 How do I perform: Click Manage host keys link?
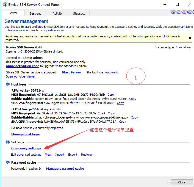click(26, 134)
